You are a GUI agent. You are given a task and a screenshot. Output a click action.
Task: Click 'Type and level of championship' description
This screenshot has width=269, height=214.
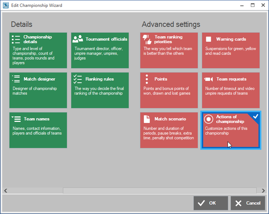pos(33,55)
